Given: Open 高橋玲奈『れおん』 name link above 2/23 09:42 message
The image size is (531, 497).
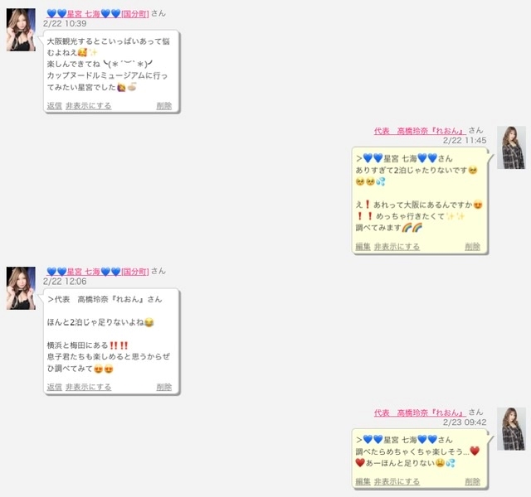Looking at the screenshot, I should click(x=420, y=413).
